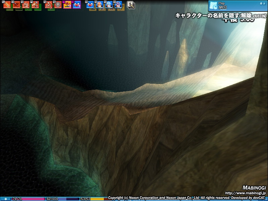Viewport: 268px width, 201px height.
Task: Switch hotkey bar with the numbered swap icon
Action: (x=131, y=5)
